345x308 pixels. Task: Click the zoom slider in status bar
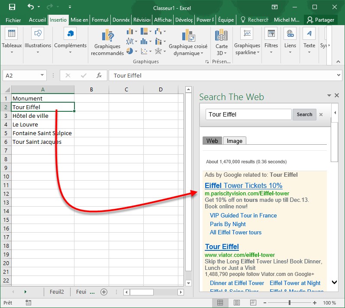(x=290, y=303)
